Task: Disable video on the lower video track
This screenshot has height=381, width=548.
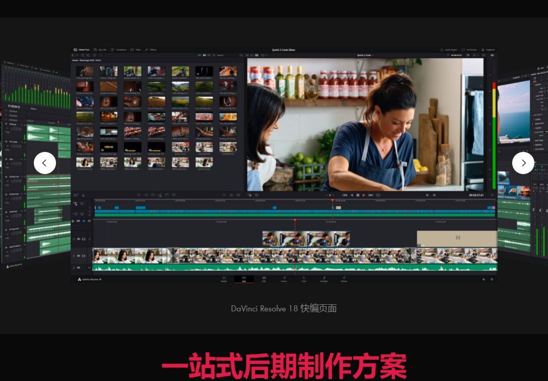Action: pyautogui.click(x=84, y=256)
